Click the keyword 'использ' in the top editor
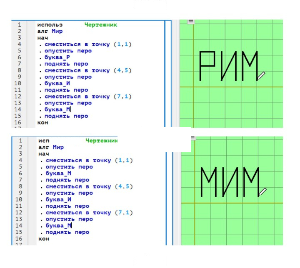The width and height of the screenshot is (300, 268). pos(50,25)
